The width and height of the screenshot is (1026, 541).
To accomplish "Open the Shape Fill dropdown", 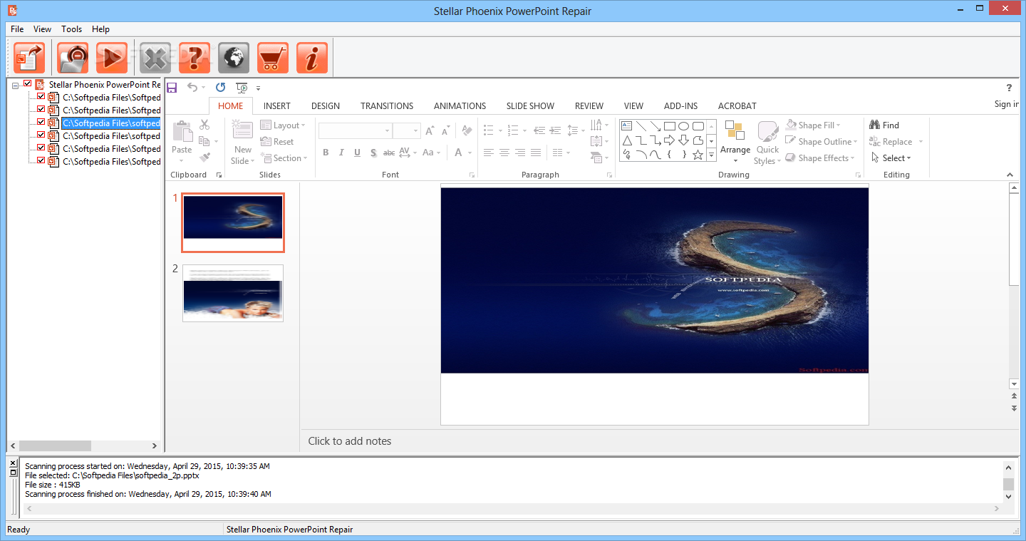I will pyautogui.click(x=813, y=125).
